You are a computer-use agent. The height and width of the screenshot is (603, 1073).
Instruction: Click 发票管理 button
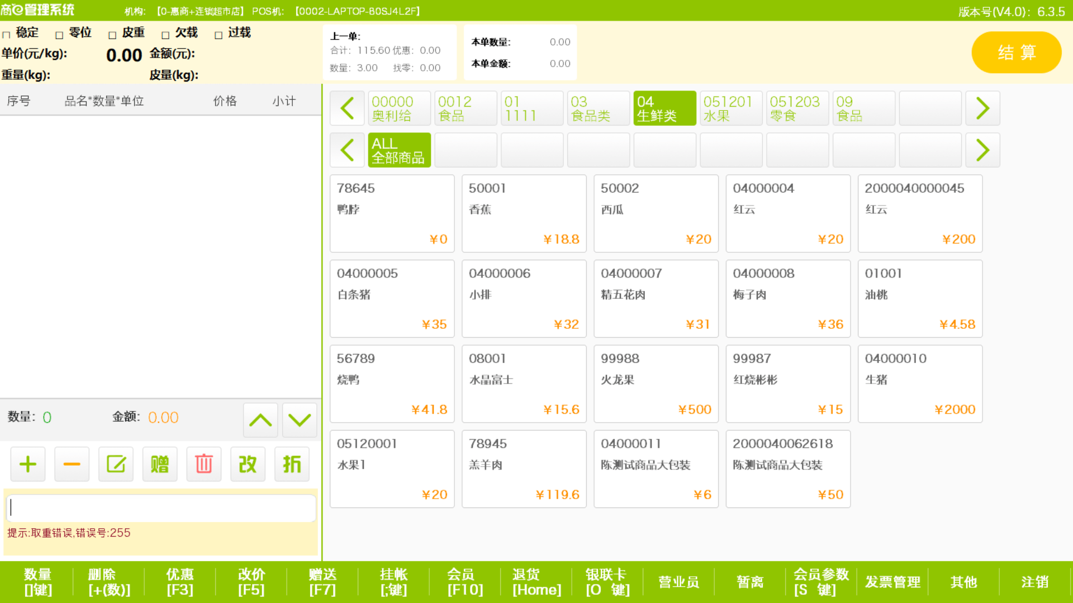(x=892, y=582)
